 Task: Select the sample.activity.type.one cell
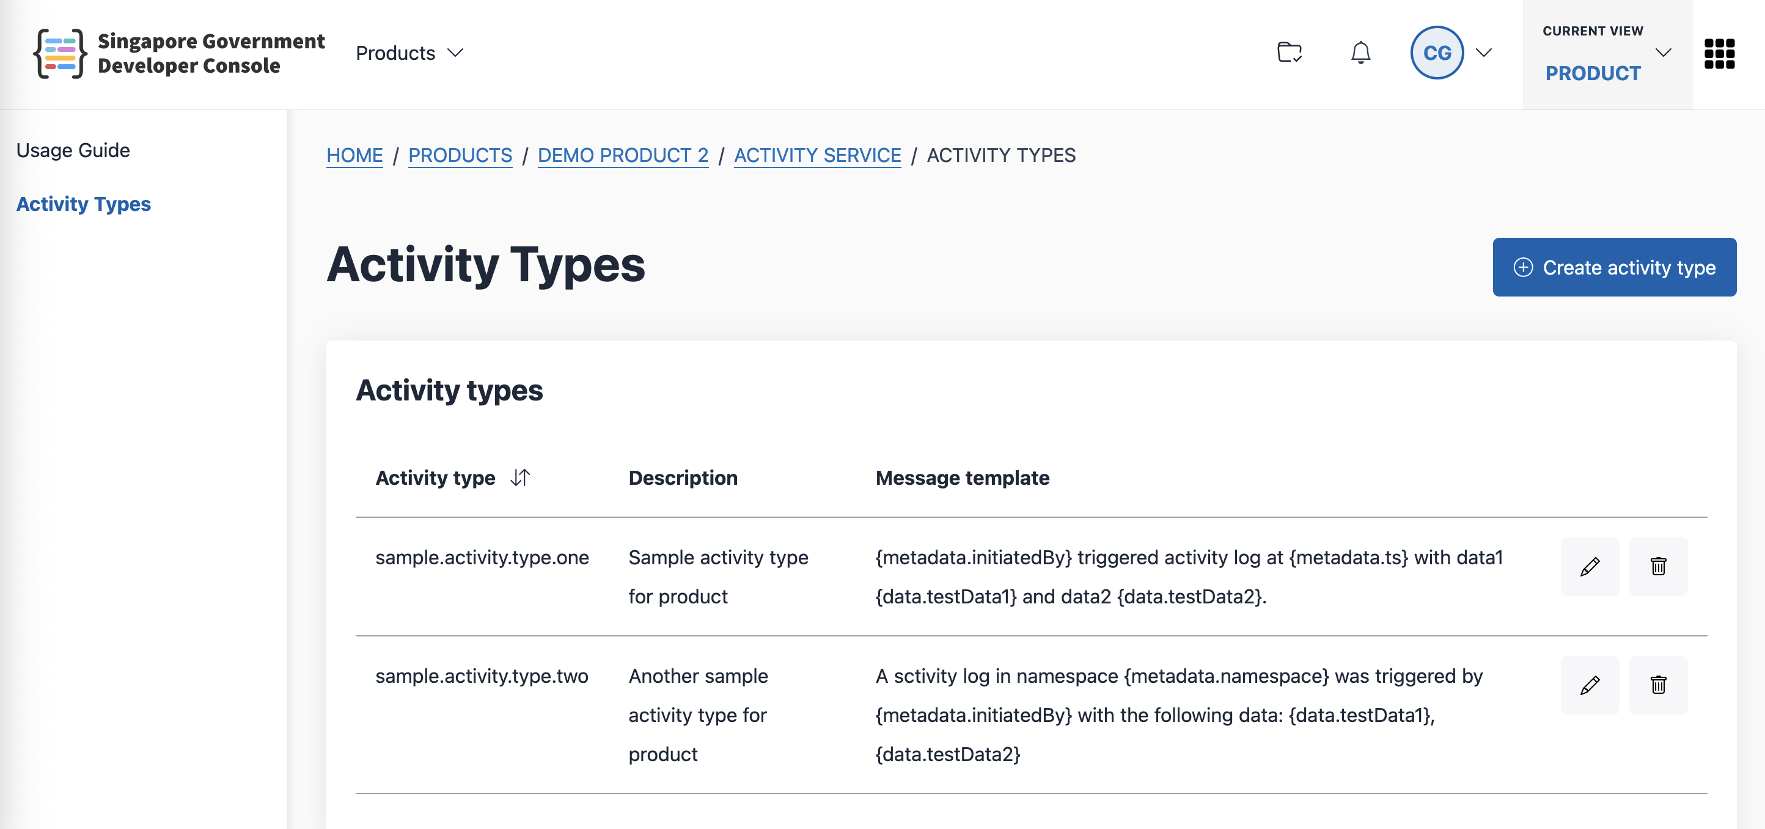pyautogui.click(x=482, y=558)
